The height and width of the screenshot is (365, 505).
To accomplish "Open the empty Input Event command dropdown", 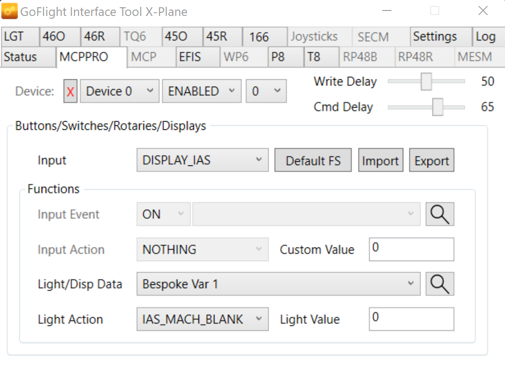I will (x=306, y=214).
